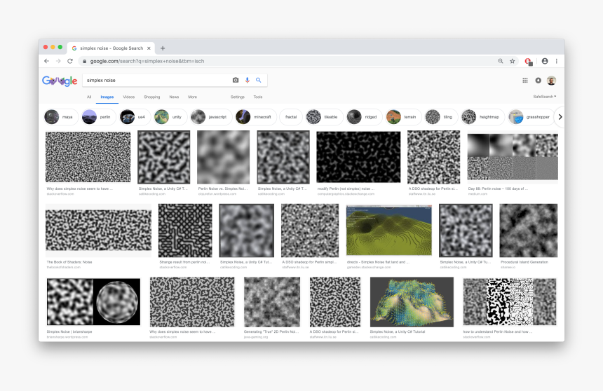This screenshot has width=603, height=391.
Task: Bookmark this page with the star icon
Action: click(512, 61)
